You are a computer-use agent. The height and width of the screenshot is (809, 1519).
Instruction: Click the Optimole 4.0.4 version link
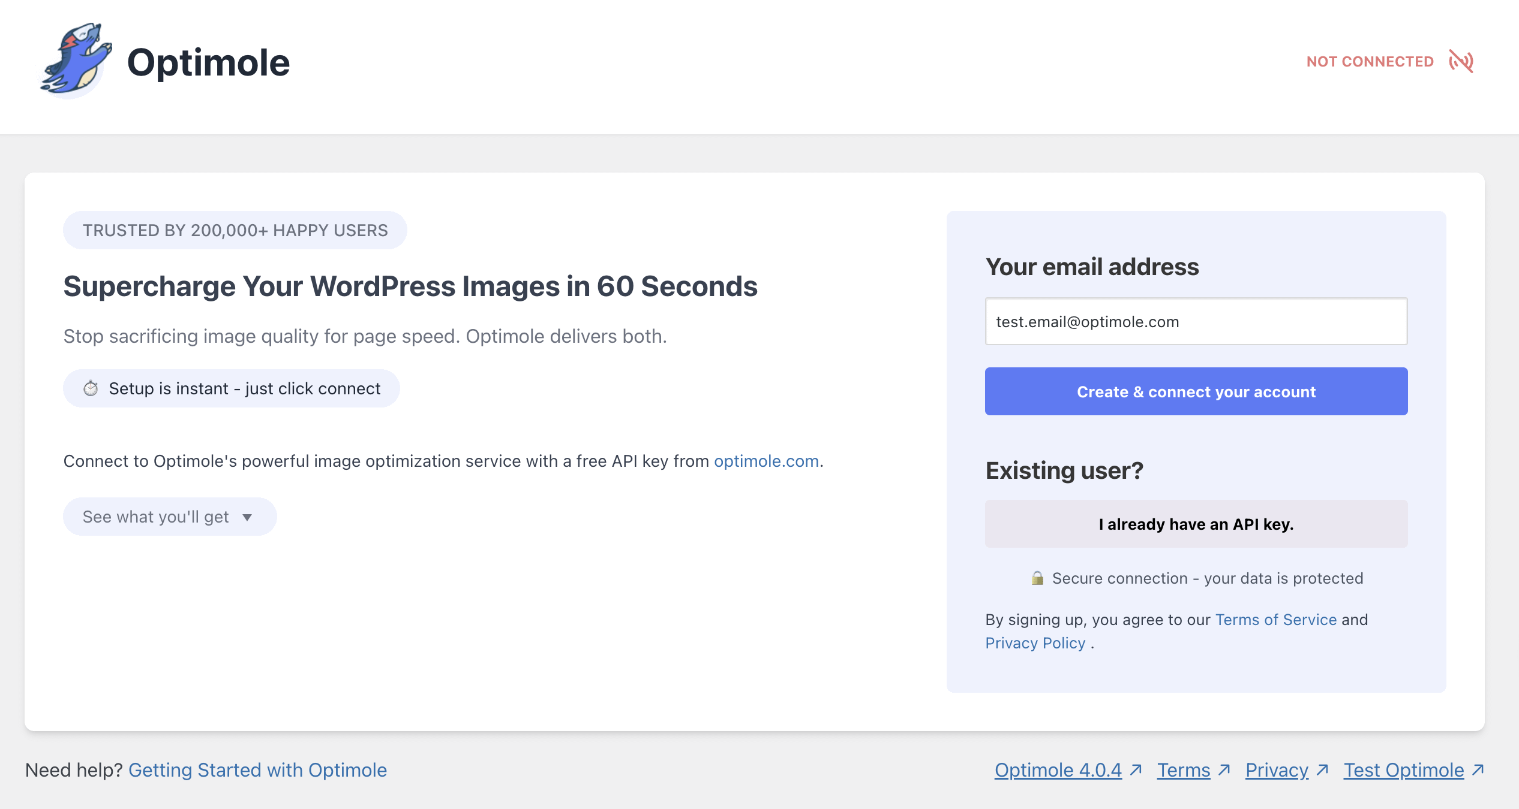(1058, 770)
